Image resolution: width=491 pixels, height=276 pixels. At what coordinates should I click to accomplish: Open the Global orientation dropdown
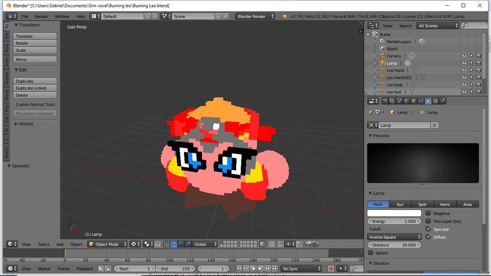point(205,244)
